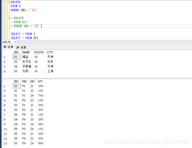This screenshot has width=192, height=148.
Task: Switch to the 结果 results tab
Action: pyautogui.click(x=8, y=47)
